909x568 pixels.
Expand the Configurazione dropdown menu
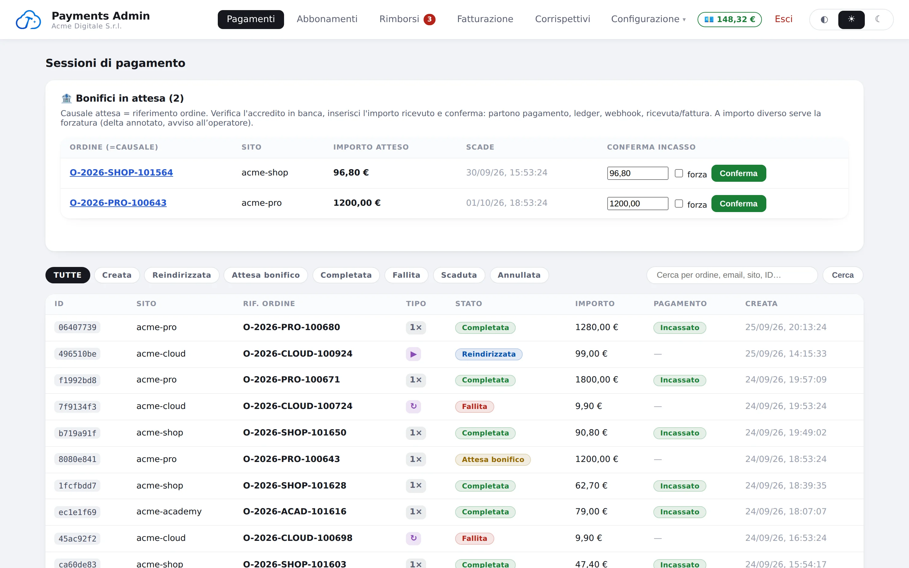[x=648, y=19]
